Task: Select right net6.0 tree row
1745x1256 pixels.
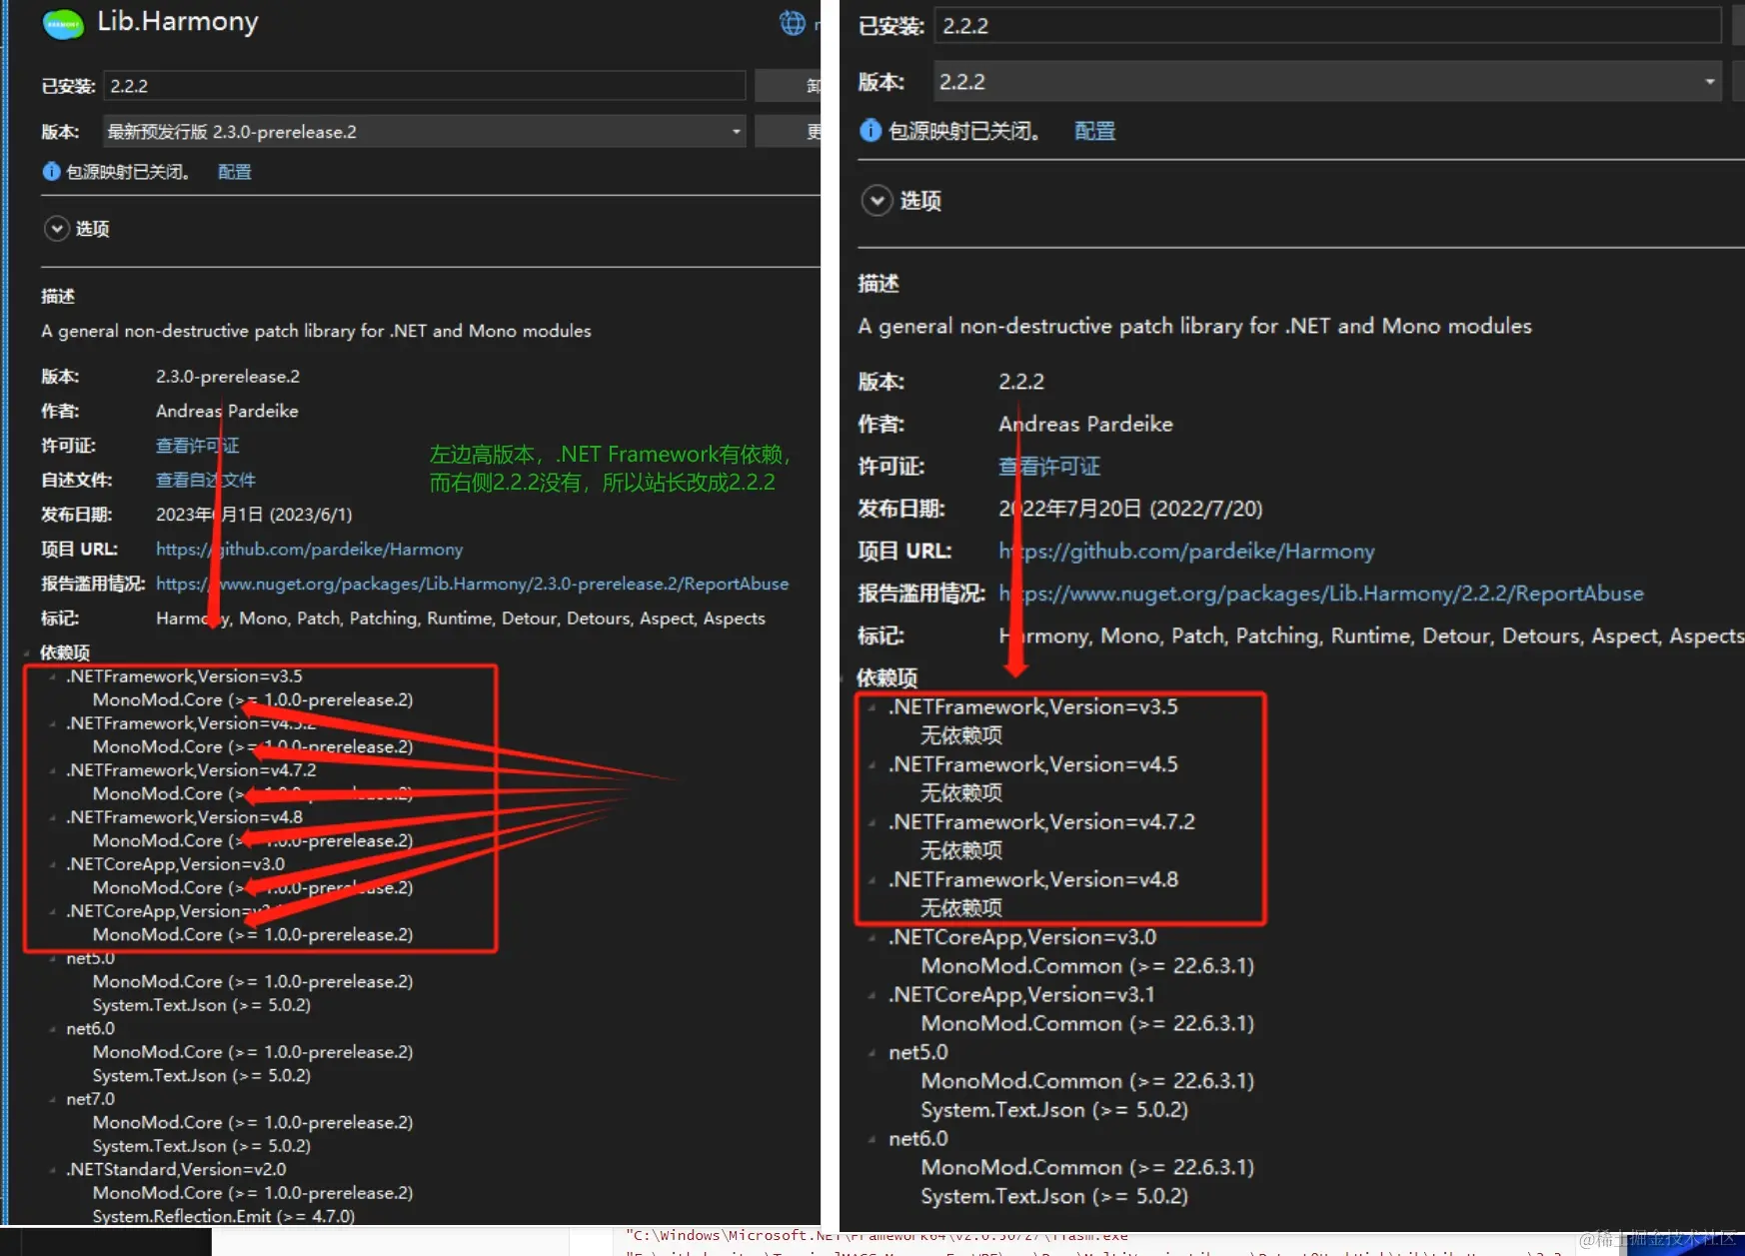Action: point(918,1138)
